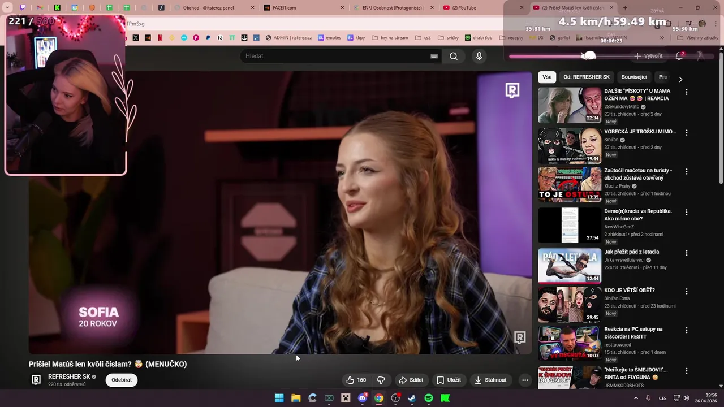Open REFRESHER SK channel avatar

click(x=36, y=380)
